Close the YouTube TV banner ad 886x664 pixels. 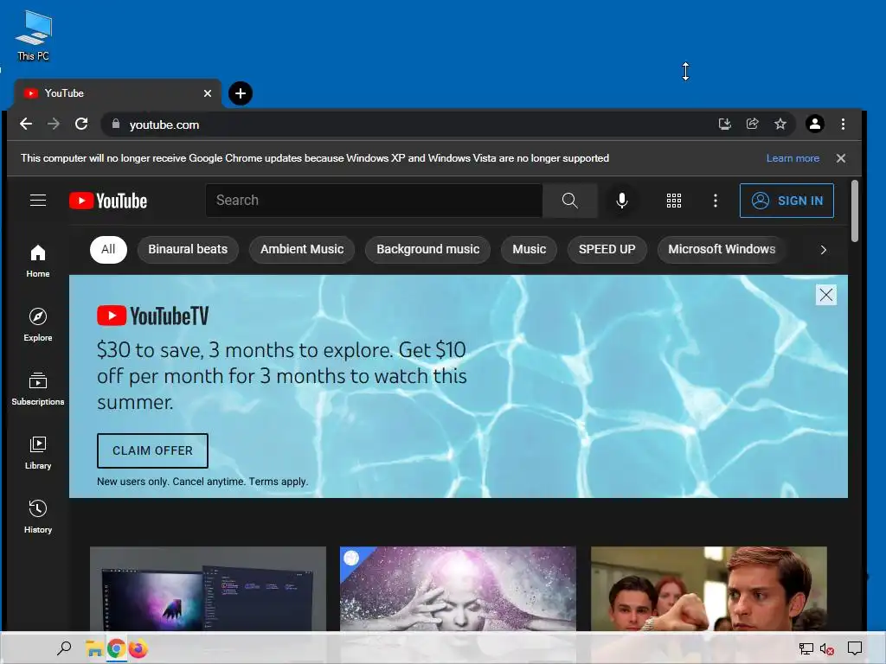tap(826, 295)
